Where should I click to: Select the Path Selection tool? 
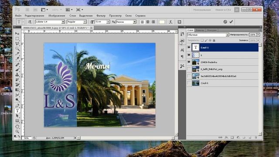point(17,116)
